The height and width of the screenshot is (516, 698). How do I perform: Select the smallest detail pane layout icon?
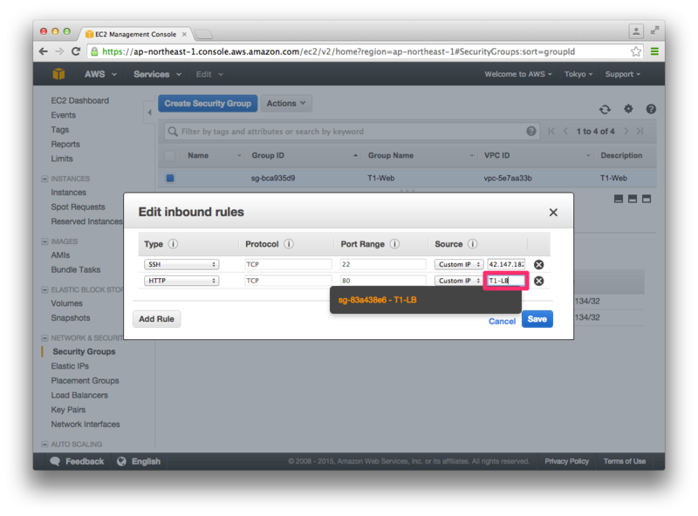[x=619, y=199]
